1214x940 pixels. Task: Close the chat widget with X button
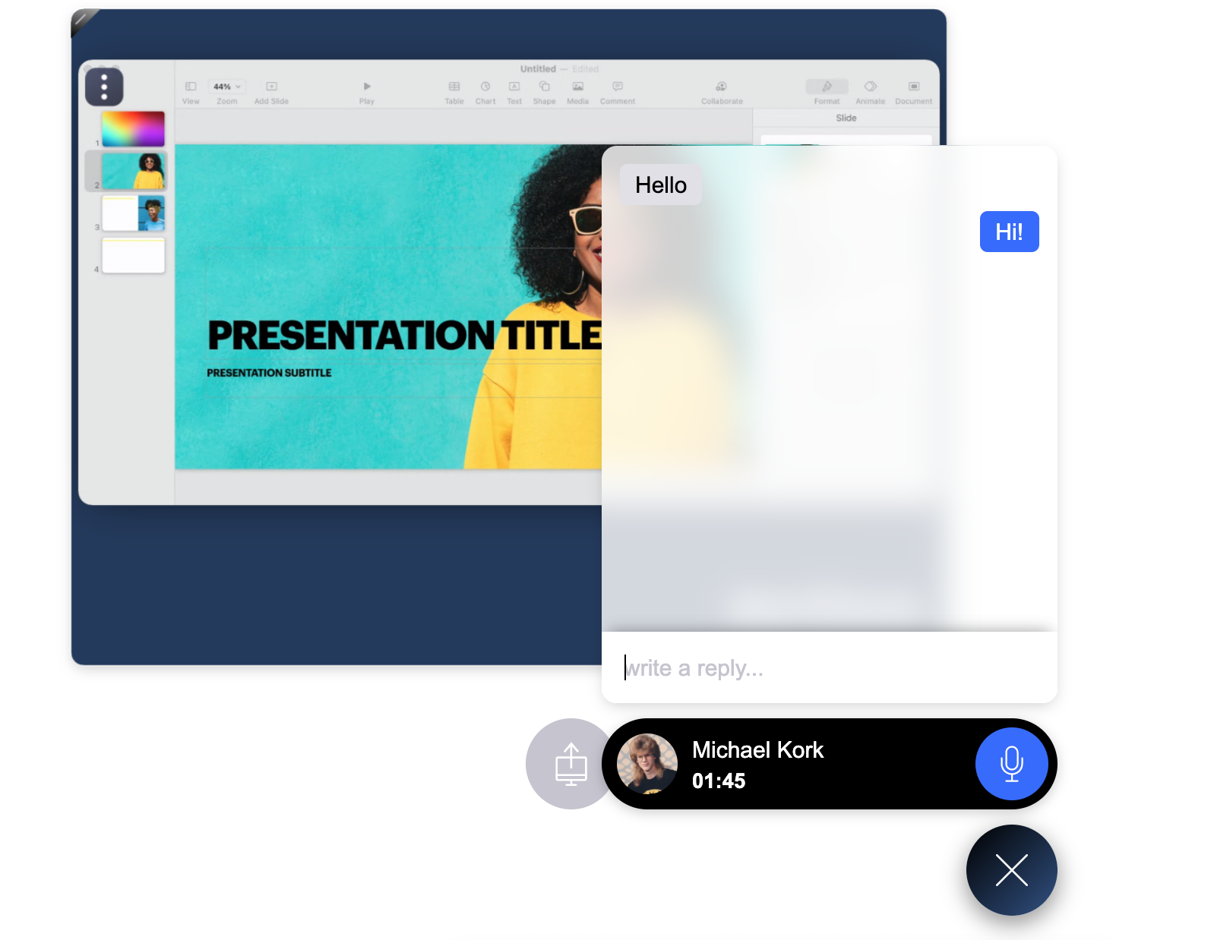click(x=1011, y=870)
